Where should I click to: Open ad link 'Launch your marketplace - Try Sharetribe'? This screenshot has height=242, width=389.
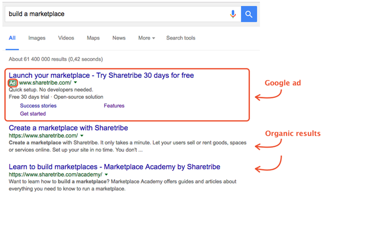point(101,75)
